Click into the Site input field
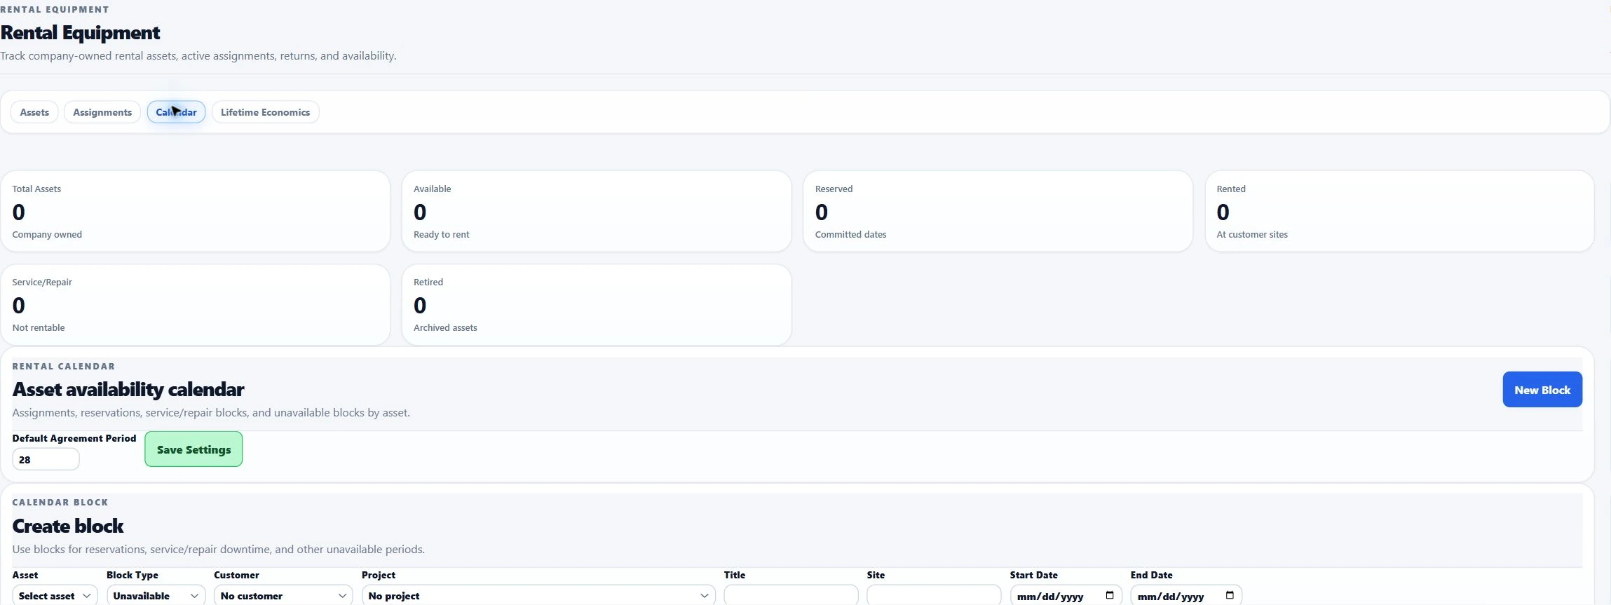Image resolution: width=1611 pixels, height=605 pixels. 934,595
